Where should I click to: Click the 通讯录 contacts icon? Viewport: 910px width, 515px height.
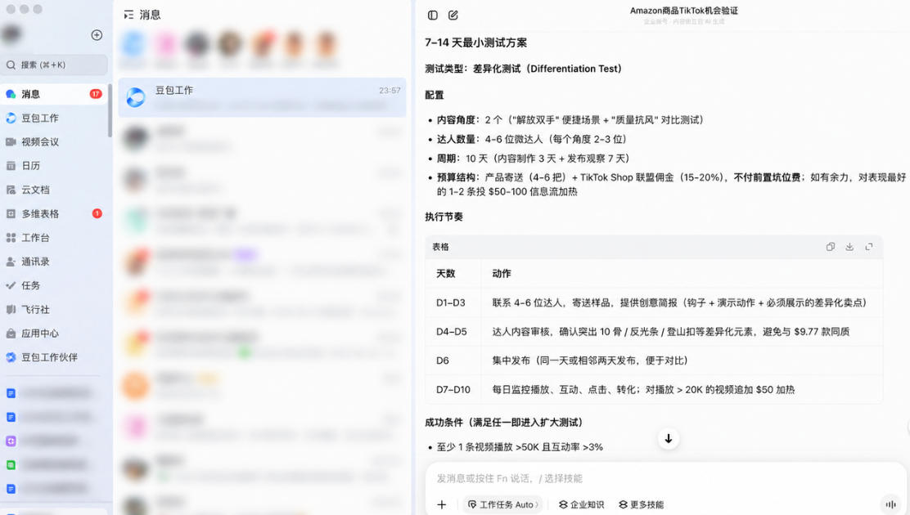point(11,262)
